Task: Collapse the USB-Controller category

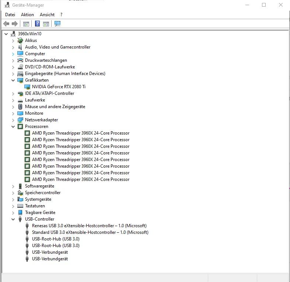Action: [x=13, y=219]
